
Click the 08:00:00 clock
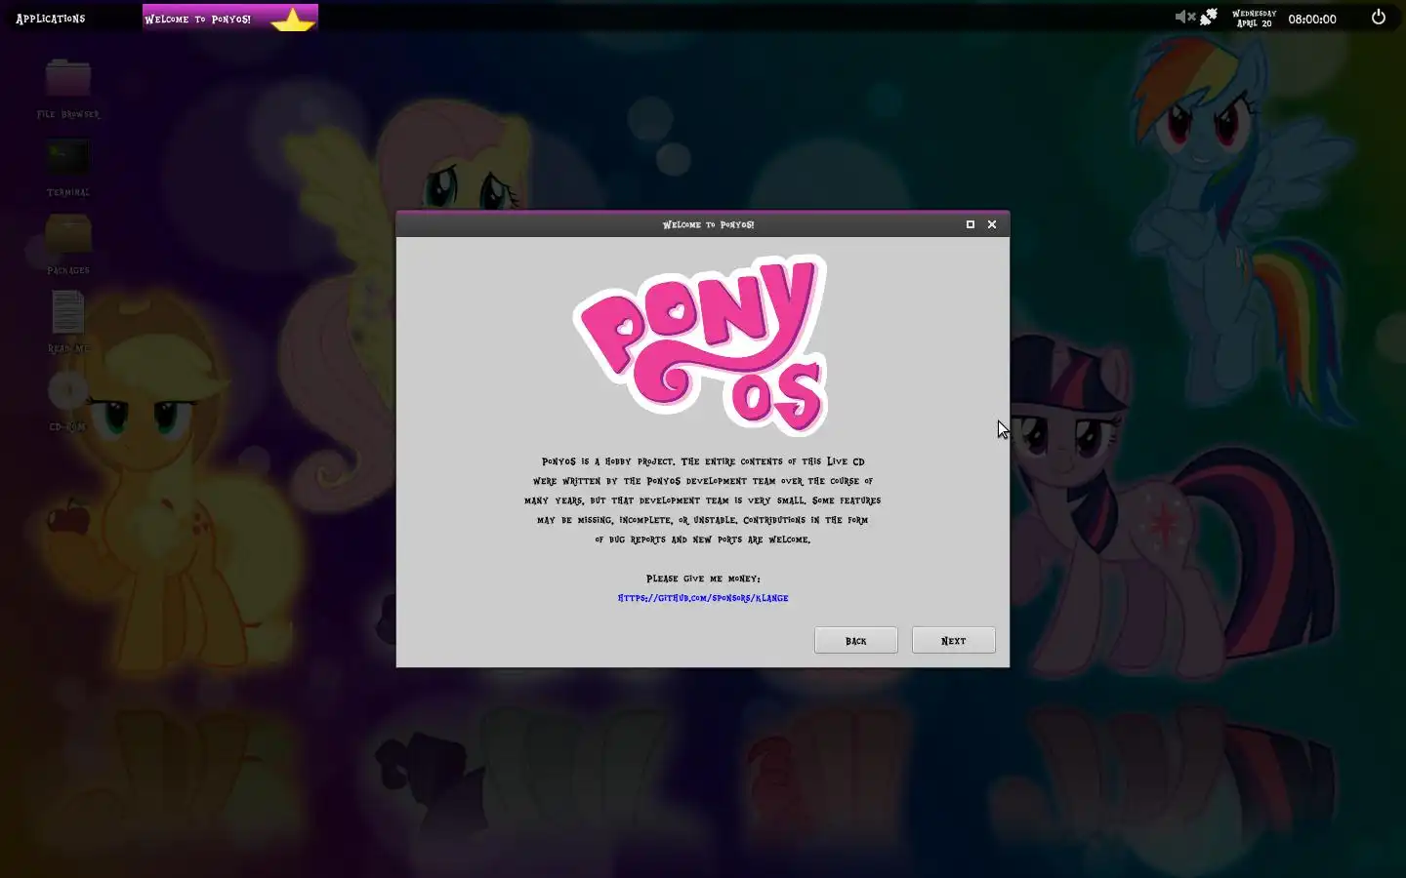(1312, 19)
